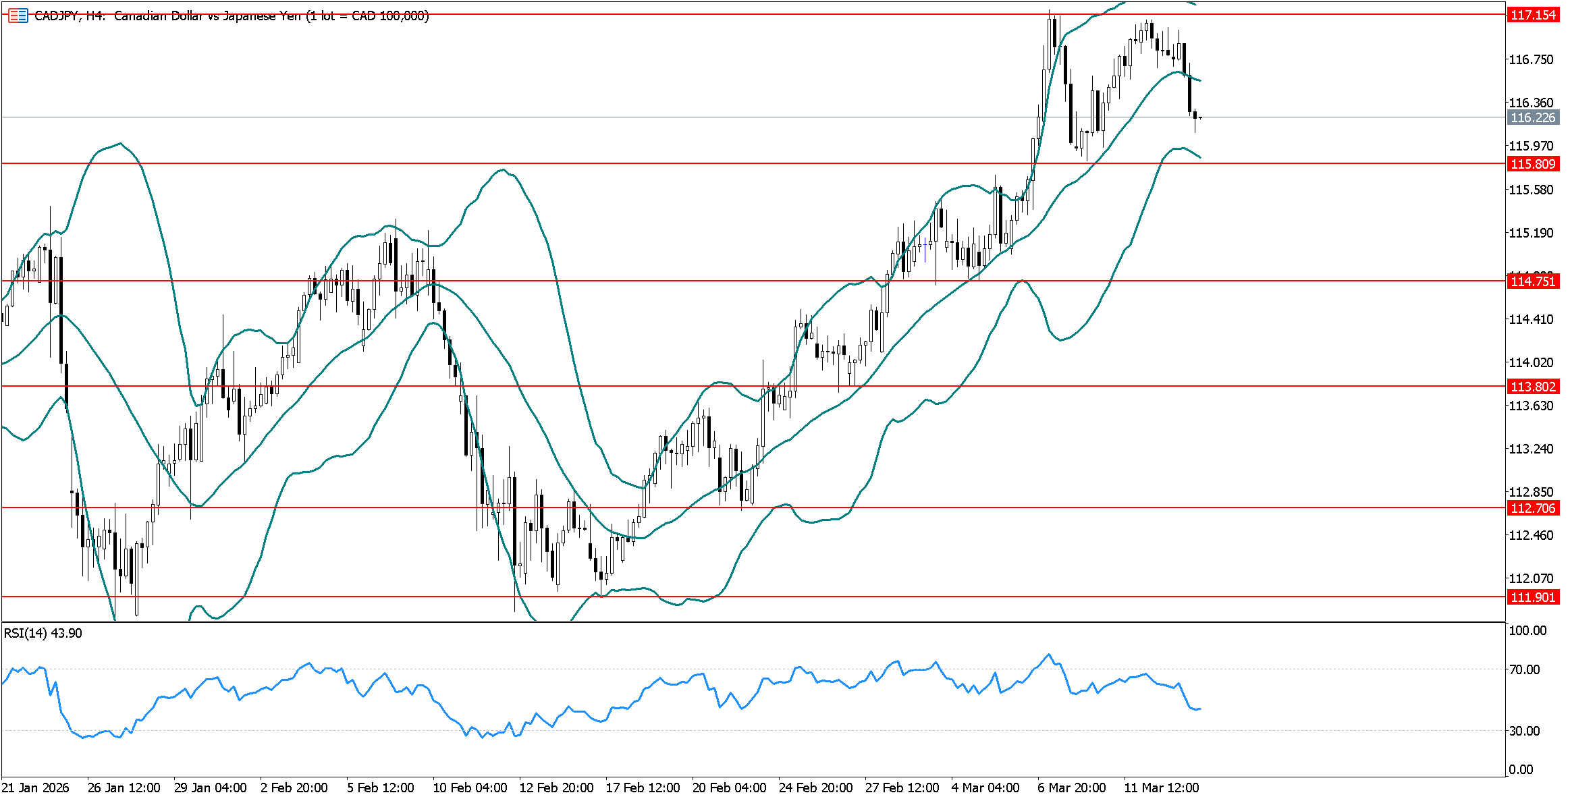
Task: Click the 21 Jan 2026 date label
Action: click(x=35, y=788)
